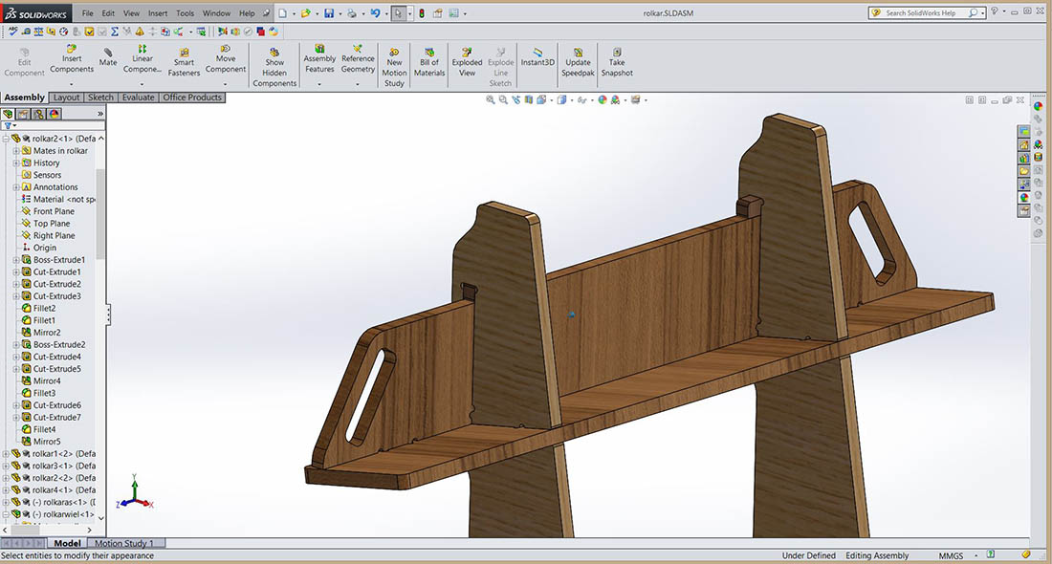Open Insert Components dropdown arrow
The height and width of the screenshot is (564, 1052).
click(x=71, y=84)
